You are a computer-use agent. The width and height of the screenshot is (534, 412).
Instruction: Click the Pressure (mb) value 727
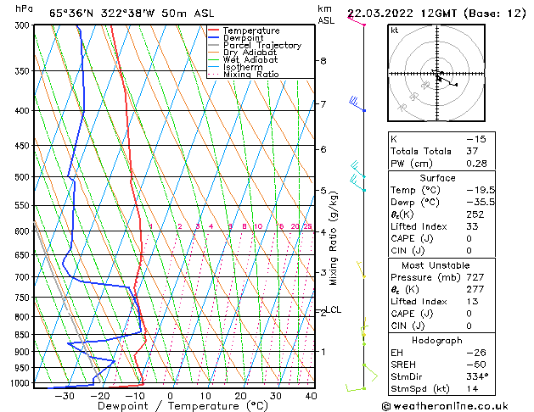pyautogui.click(x=475, y=277)
